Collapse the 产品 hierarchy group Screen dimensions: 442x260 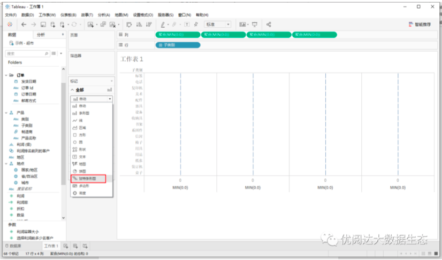(6, 113)
